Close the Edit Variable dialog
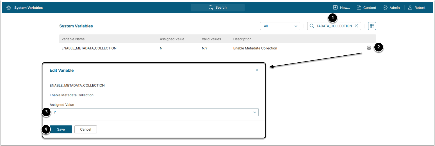Image resolution: width=435 pixels, height=146 pixels. [x=257, y=70]
